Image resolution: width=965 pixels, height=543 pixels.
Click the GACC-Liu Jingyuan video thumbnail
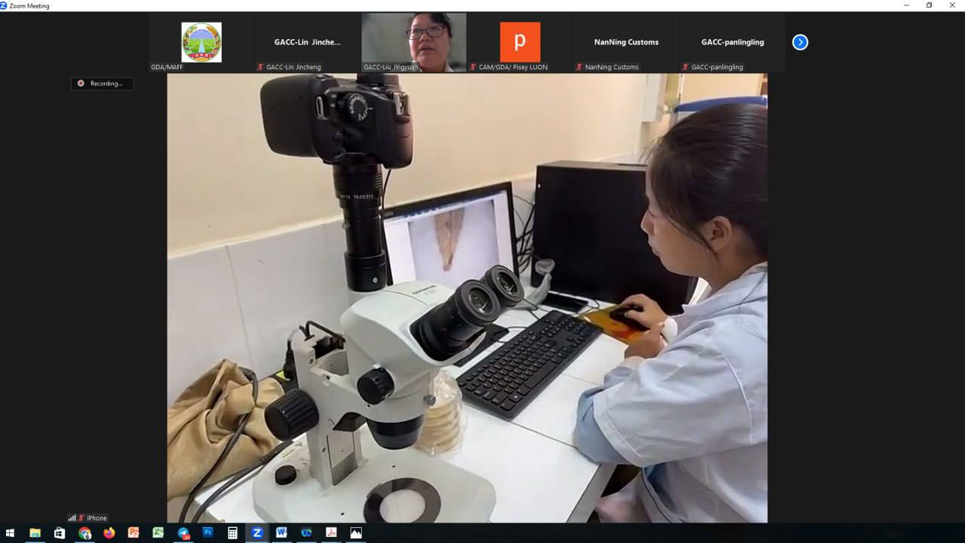pyautogui.click(x=414, y=42)
